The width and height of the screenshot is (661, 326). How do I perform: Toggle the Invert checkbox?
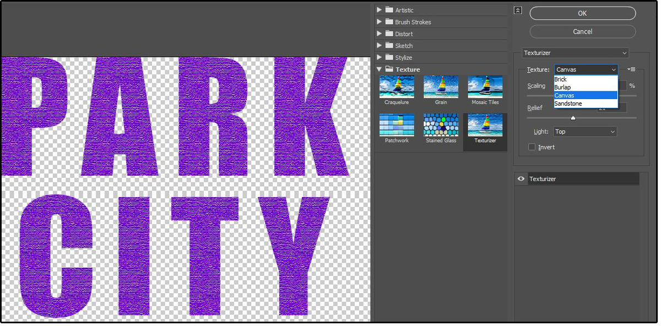click(532, 147)
